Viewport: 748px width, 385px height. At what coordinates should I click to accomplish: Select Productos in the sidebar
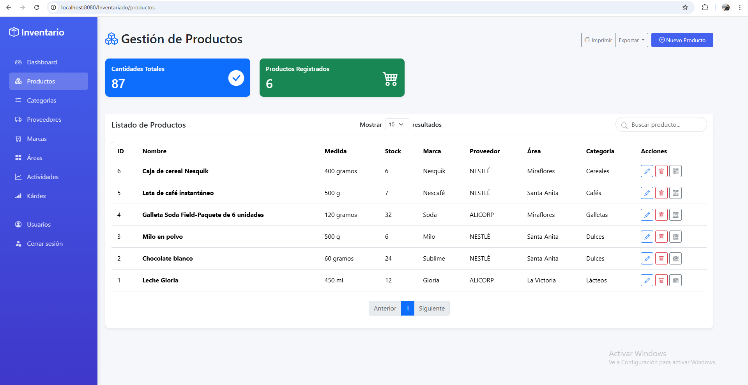pyautogui.click(x=49, y=82)
